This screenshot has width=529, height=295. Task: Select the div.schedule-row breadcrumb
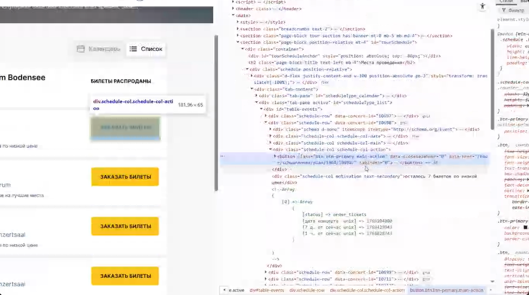tap(307, 290)
